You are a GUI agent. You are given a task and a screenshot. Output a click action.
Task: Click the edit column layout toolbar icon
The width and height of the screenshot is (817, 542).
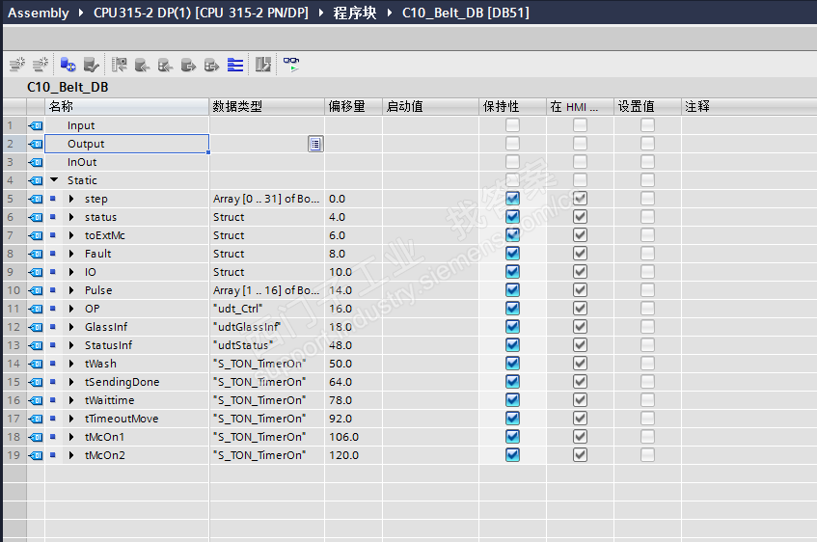tap(263, 65)
